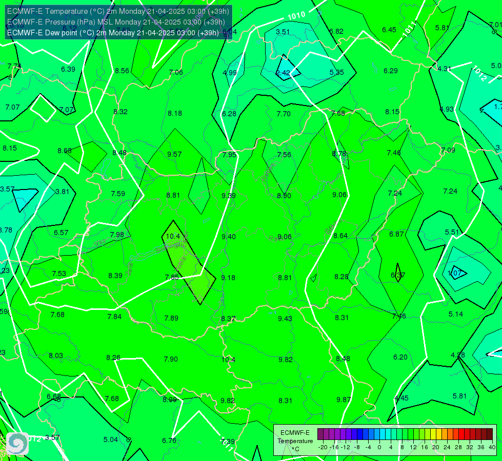Click the legend tick label 16
502x461 pixels.
click(424, 447)
